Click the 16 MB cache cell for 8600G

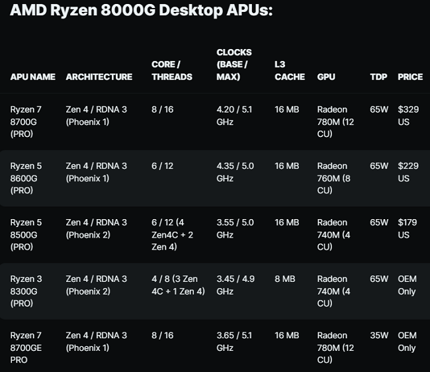pyautogui.click(x=287, y=166)
